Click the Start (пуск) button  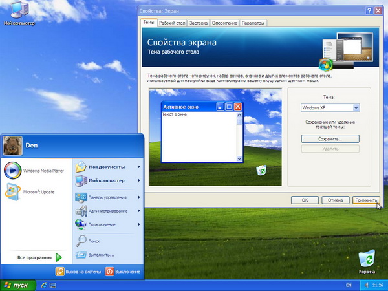click(16, 285)
